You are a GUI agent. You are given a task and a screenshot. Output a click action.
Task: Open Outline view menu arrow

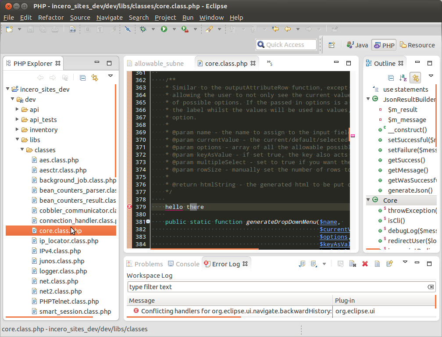[431, 76]
